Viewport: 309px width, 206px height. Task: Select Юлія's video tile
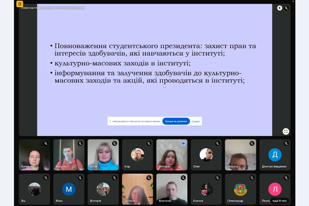tap(103, 155)
